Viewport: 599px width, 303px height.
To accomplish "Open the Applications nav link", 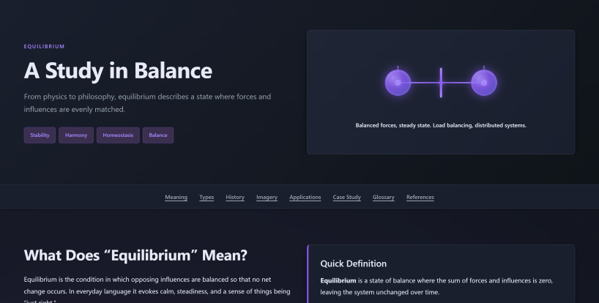I will click(305, 198).
